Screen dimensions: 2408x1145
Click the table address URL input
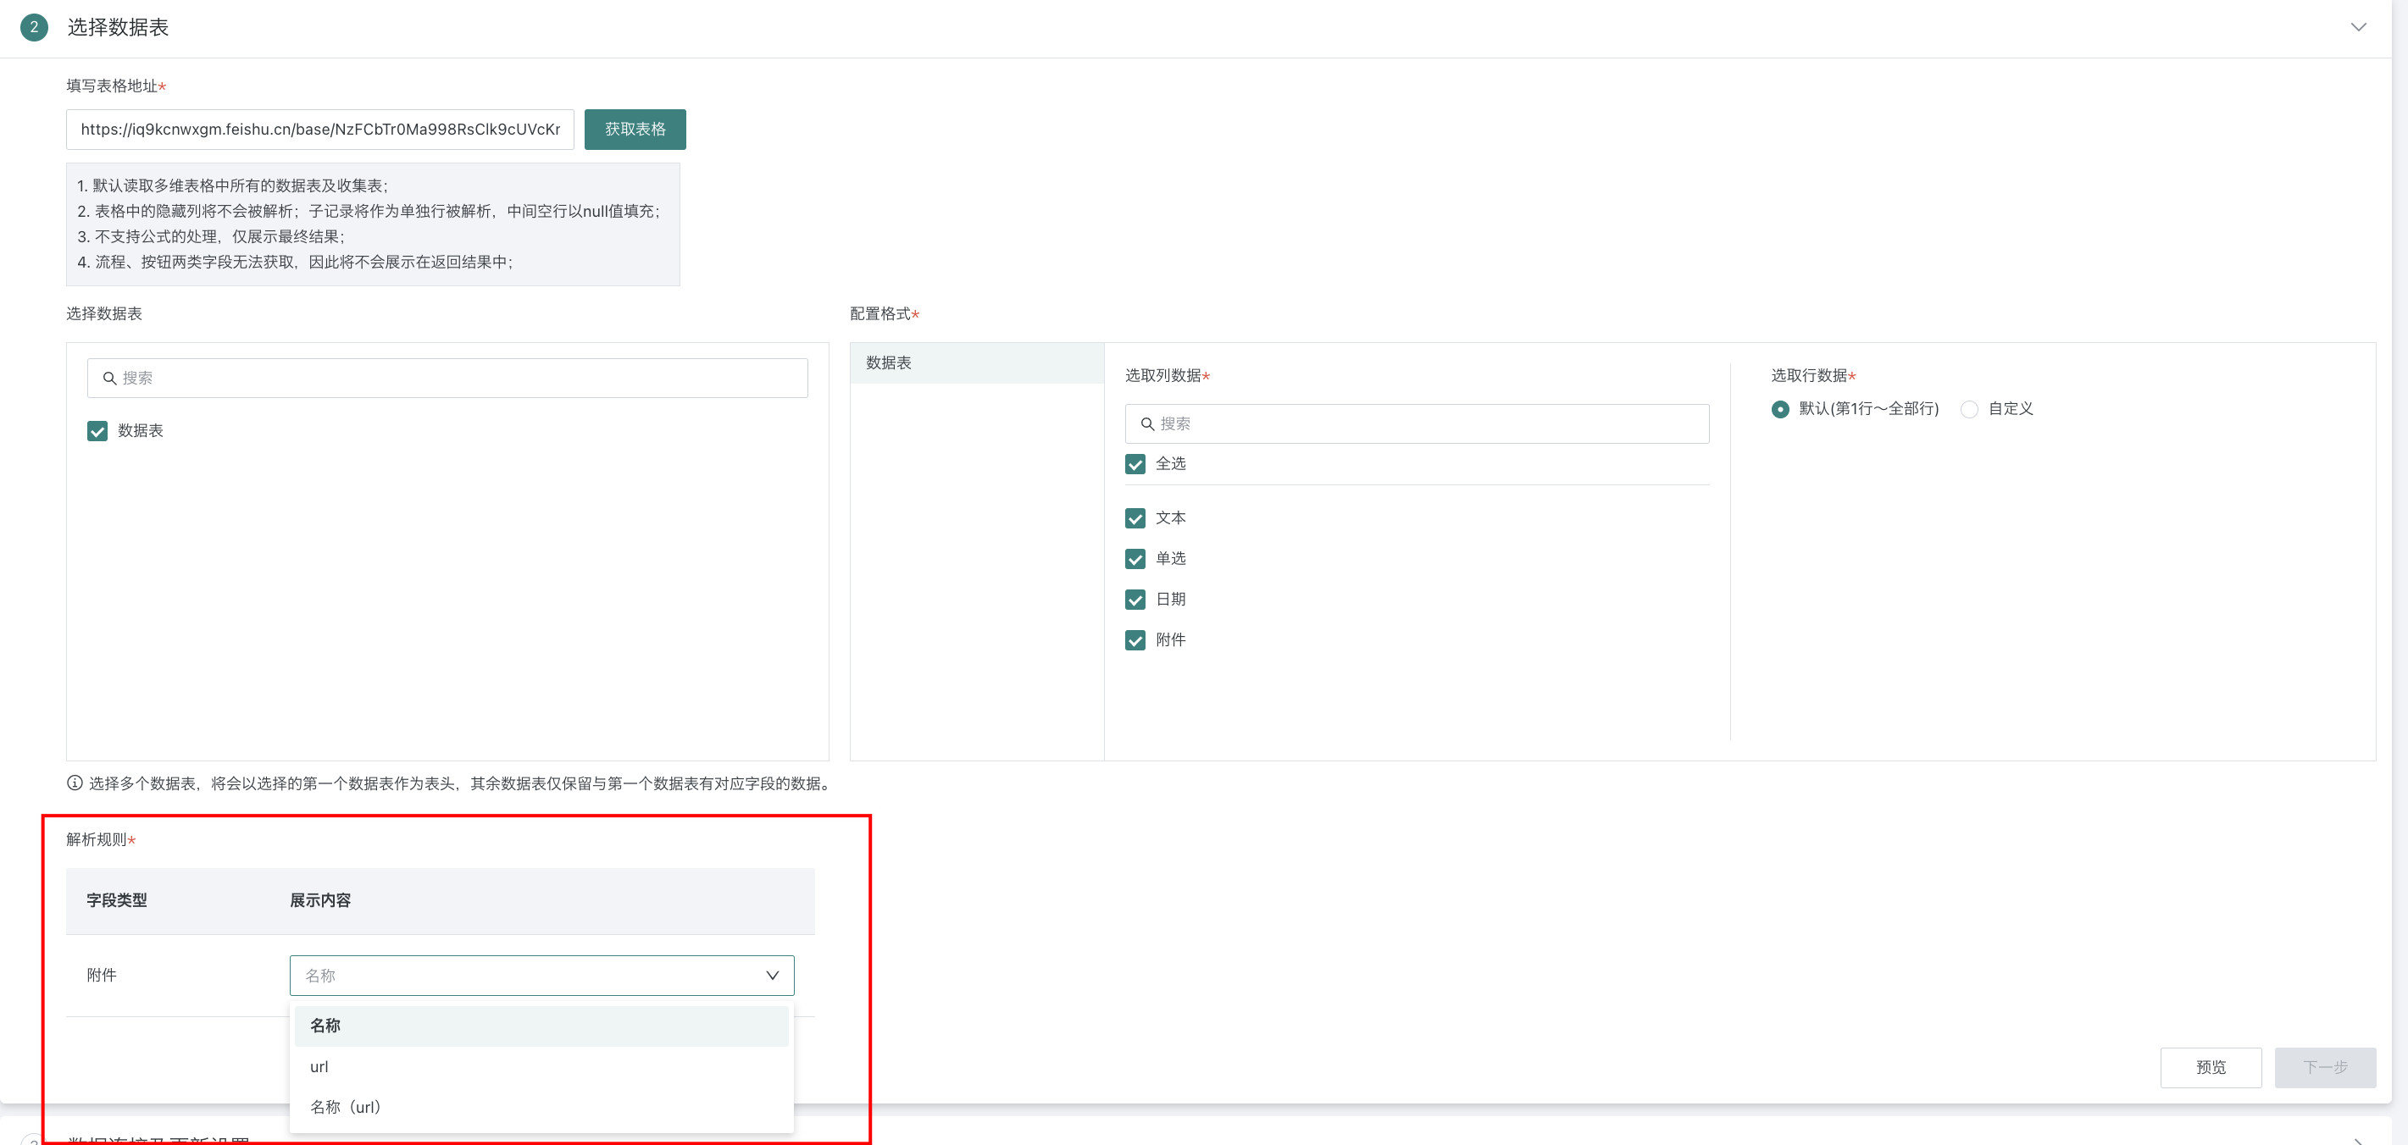tap(319, 129)
